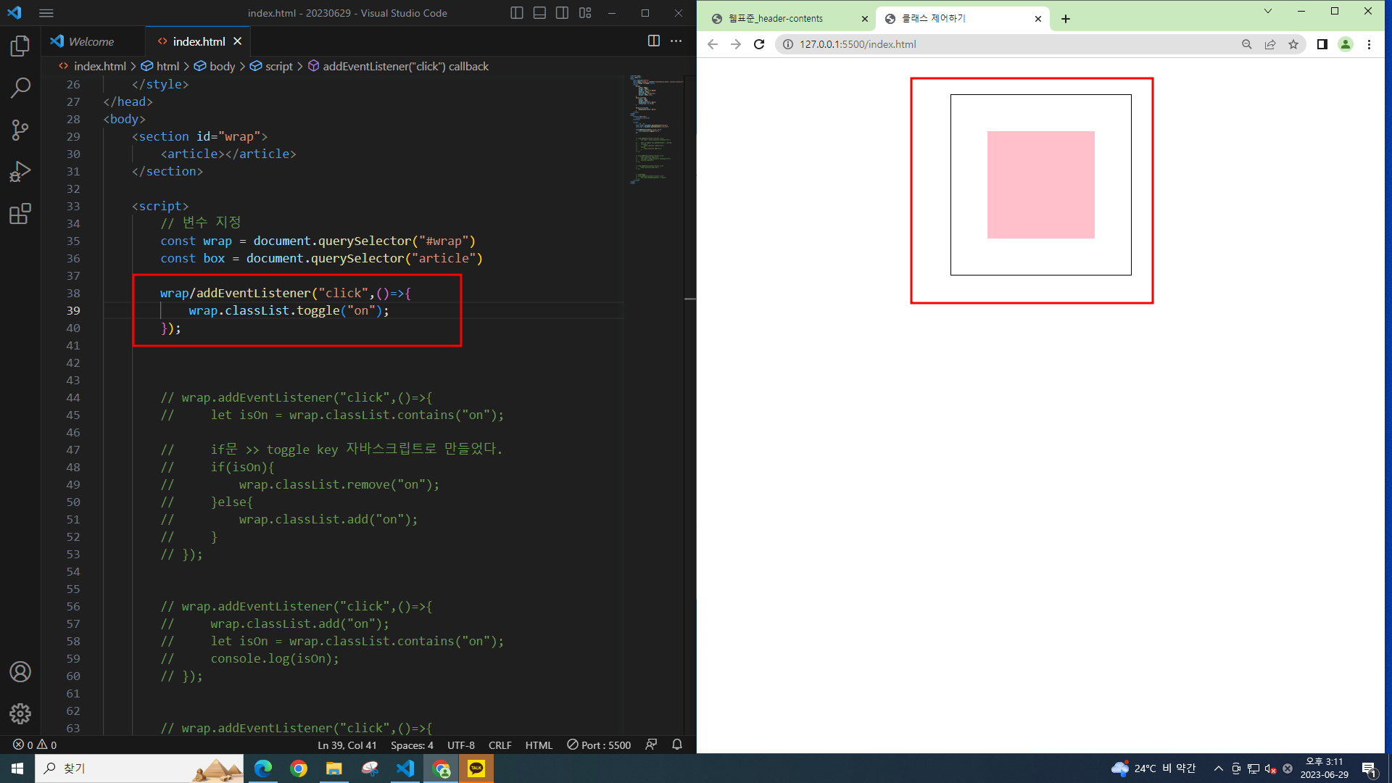Click the Accounts icon in activity bar
The width and height of the screenshot is (1392, 783).
pos(20,672)
